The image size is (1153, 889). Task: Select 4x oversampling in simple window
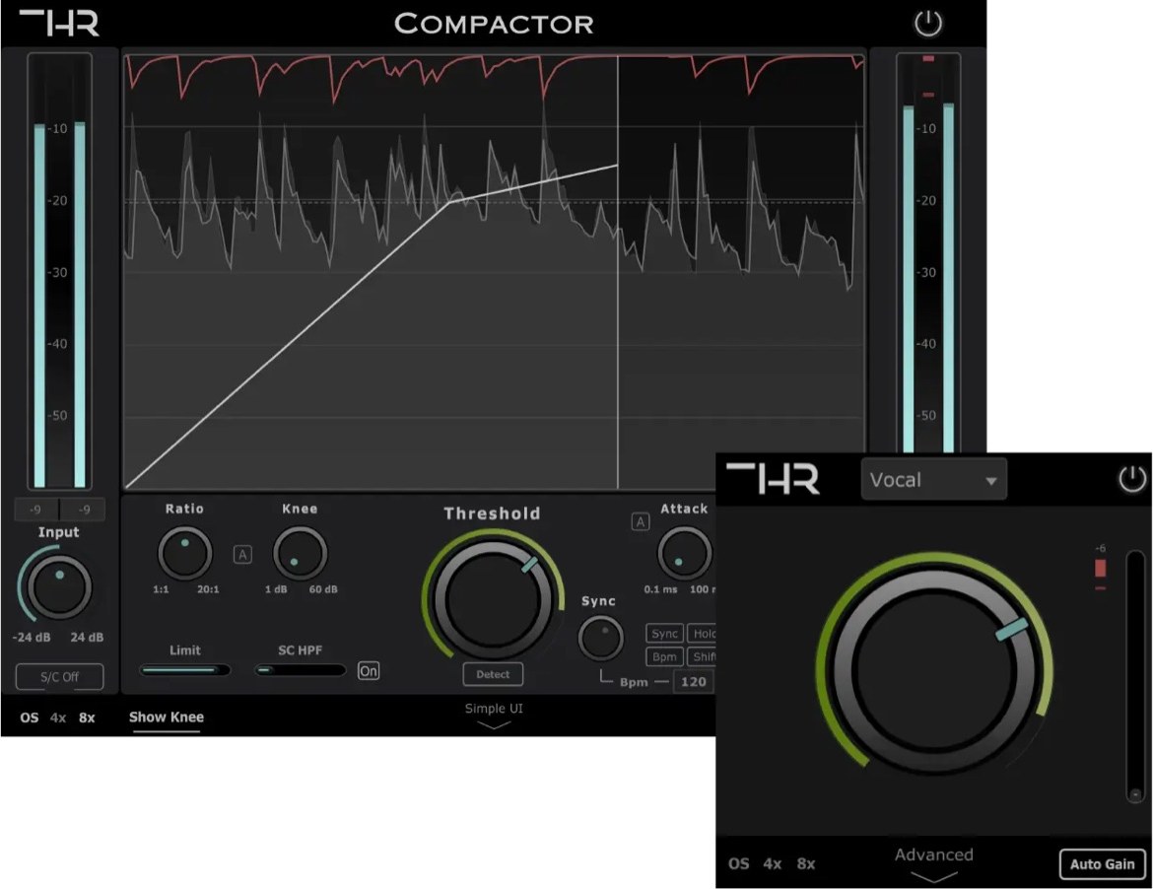[772, 864]
